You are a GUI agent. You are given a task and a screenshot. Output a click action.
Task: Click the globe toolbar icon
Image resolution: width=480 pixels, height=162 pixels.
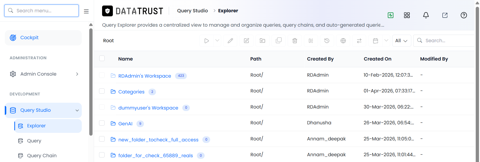343,41
